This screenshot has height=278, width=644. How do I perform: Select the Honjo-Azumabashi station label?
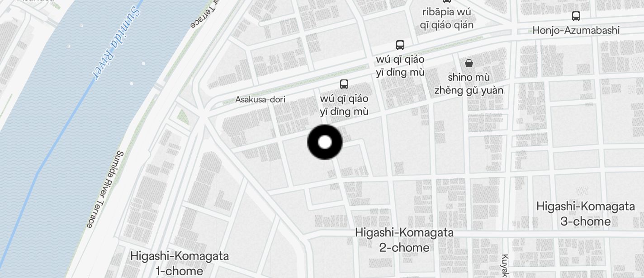click(x=576, y=30)
